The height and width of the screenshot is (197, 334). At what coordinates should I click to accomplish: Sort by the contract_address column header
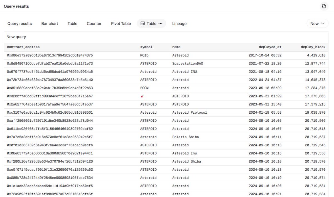coord(23,47)
